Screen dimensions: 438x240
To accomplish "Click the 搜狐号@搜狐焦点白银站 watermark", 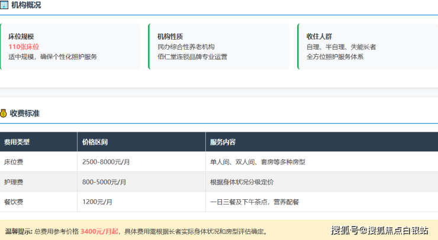I will point(379,230).
